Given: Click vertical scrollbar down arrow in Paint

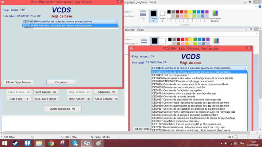Looking at the screenshot, I should [260, 130].
